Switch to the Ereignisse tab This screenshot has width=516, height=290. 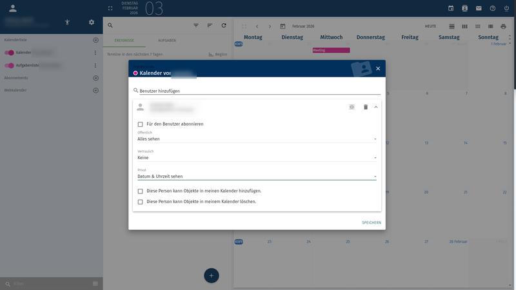coord(124,41)
